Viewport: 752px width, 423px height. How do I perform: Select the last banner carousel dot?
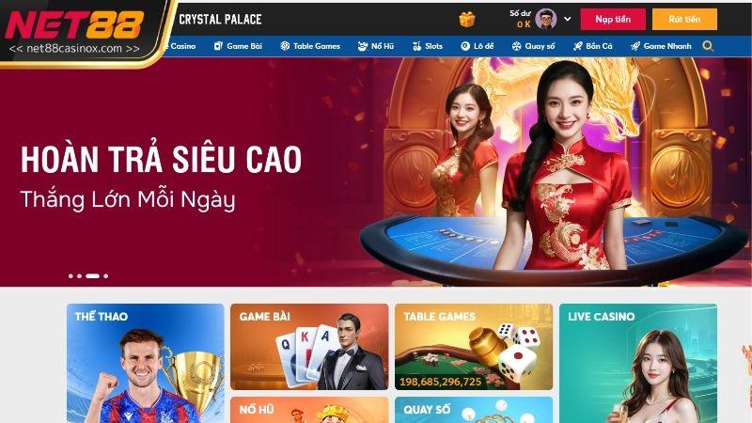(106, 276)
